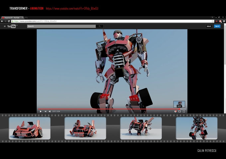Click the red car filmstrip thumbnail

click(x=30, y=128)
